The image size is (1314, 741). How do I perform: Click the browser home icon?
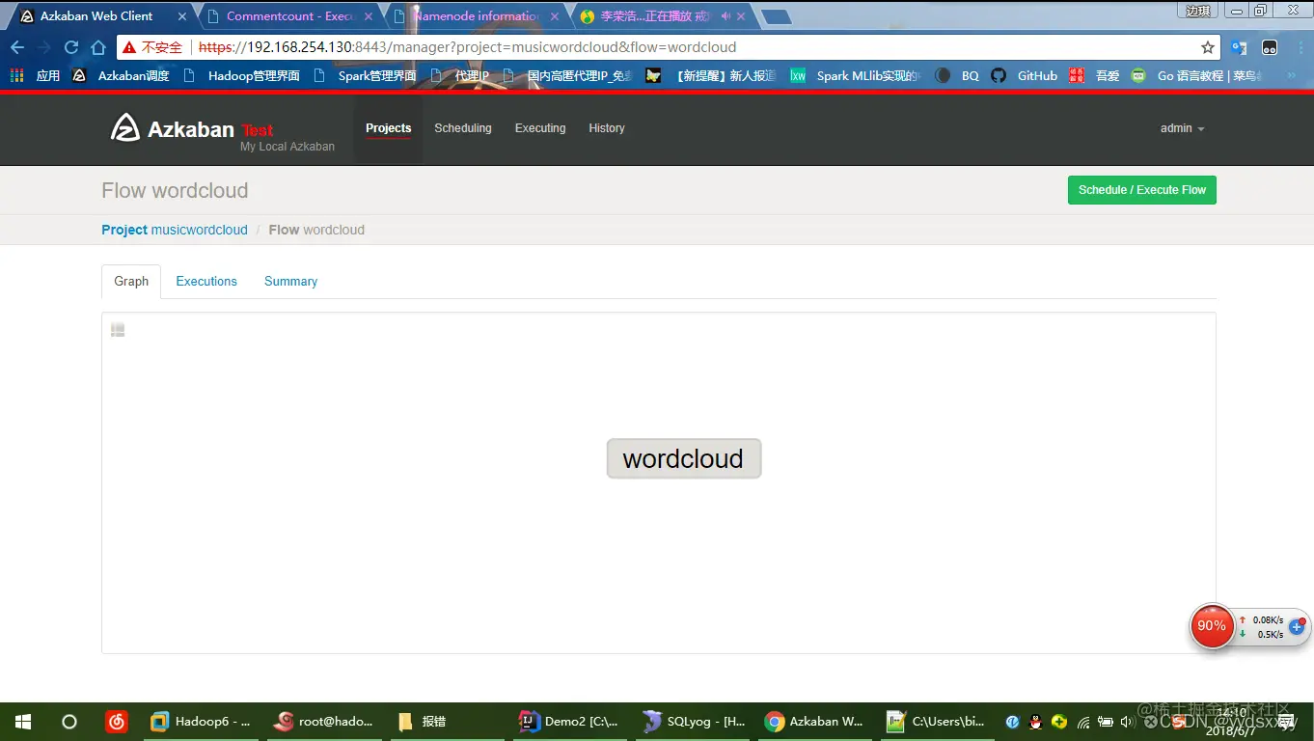[x=98, y=47]
